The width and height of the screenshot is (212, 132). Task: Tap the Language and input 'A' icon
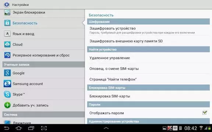7,34
